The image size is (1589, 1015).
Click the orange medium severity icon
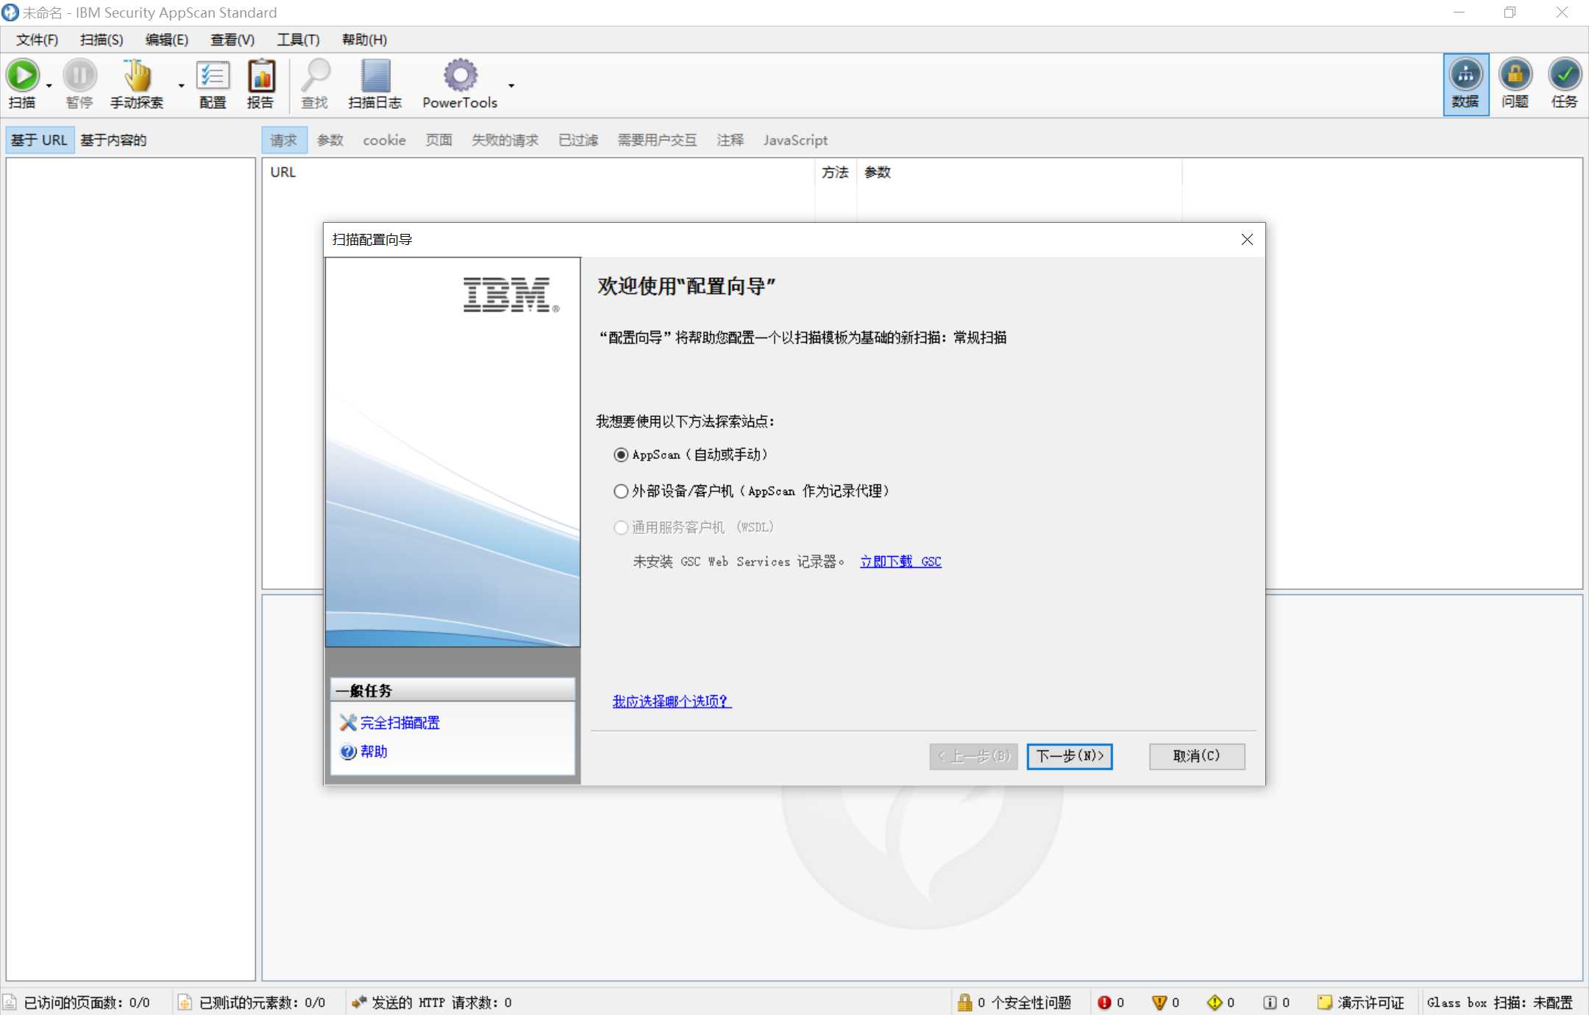(1159, 1002)
